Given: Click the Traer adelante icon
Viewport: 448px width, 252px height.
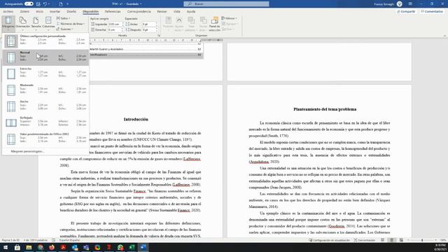Looking at the screenshot, I should [191, 20].
